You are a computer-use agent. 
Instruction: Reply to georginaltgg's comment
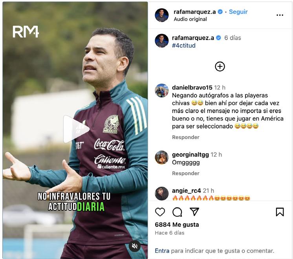(x=185, y=173)
